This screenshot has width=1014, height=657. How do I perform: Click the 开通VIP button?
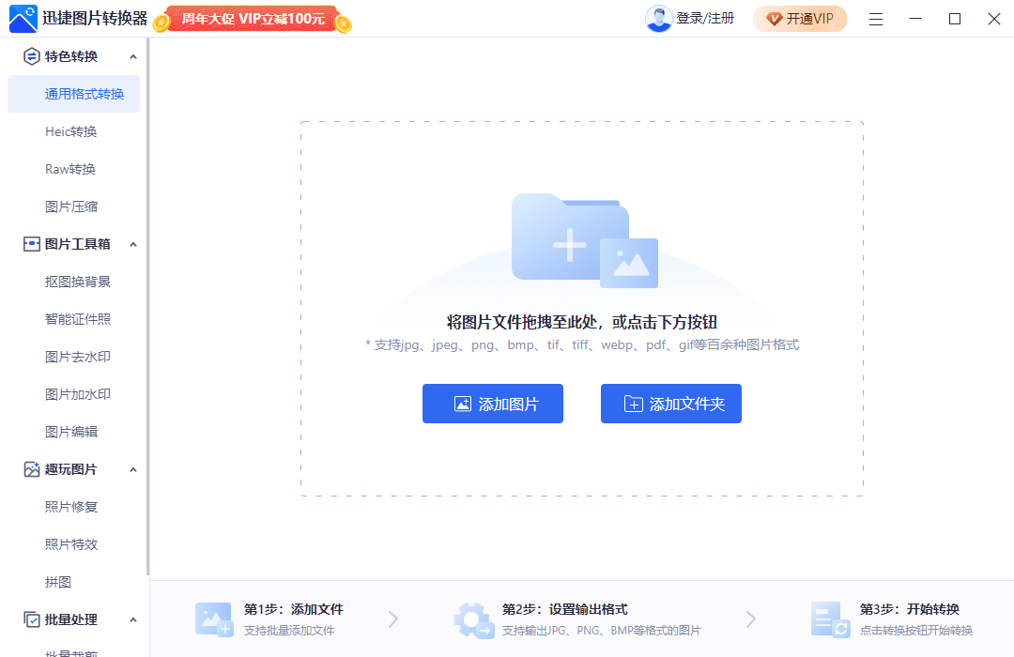[800, 18]
